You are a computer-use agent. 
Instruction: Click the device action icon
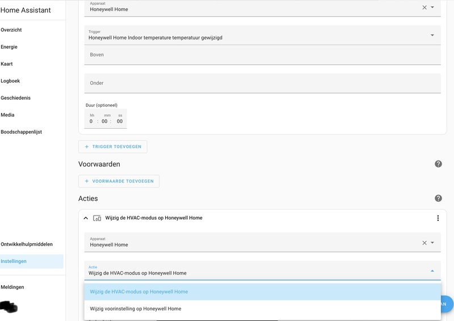tap(97, 218)
